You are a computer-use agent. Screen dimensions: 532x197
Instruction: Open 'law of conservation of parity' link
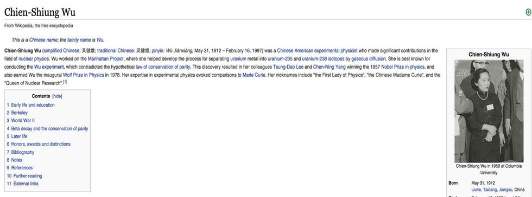tap(163, 67)
